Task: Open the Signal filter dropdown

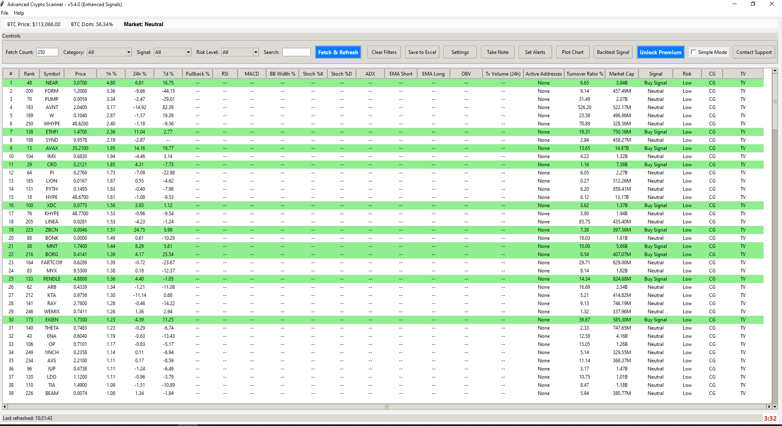Action: point(187,52)
